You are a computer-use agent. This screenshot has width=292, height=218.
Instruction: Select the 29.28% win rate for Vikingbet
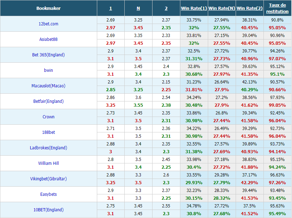tap(222, 175)
